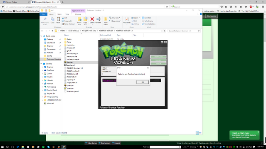Image resolution: width=266 pixels, height=149 pixels.
Task: Click the Edit ribbon item
Action: (x=134, y=21)
